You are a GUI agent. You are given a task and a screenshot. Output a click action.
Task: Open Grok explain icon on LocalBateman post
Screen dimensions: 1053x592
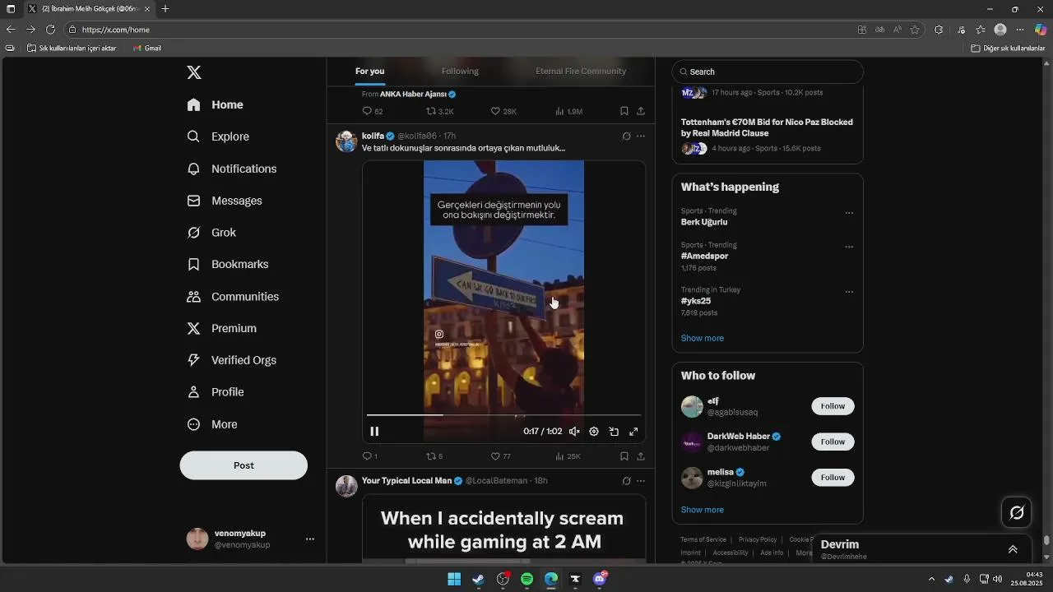pos(626,481)
